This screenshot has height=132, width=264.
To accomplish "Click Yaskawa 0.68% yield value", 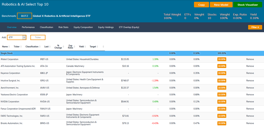I will pyautogui.click(x=196, y=95).
